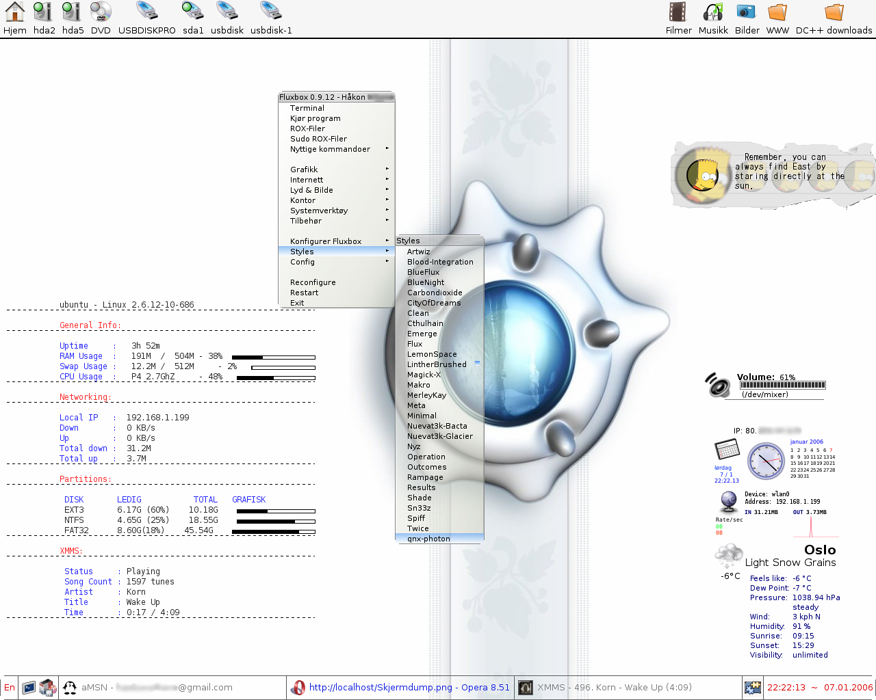Switch to the Opera 8.51 taskbar window
Image resolution: width=876 pixels, height=700 pixels.
400,688
